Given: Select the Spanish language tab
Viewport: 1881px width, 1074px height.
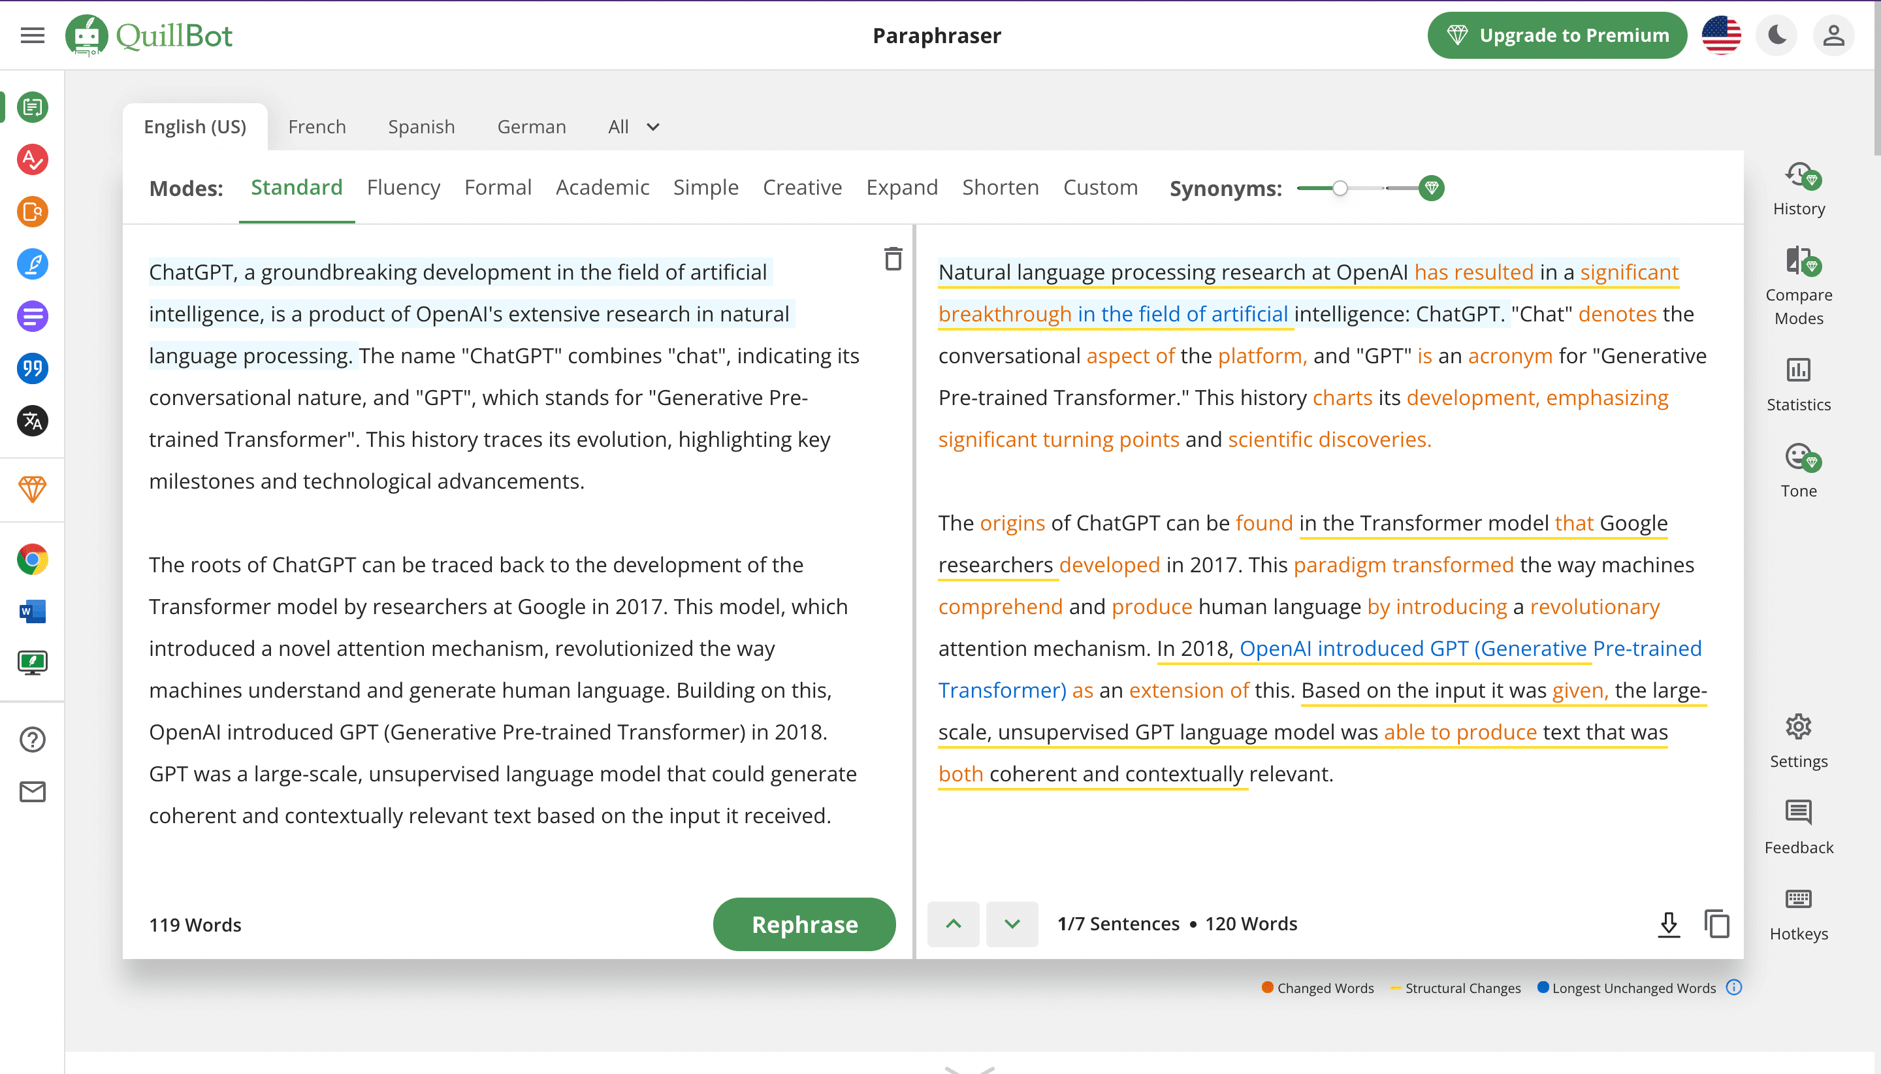Looking at the screenshot, I should pyautogui.click(x=421, y=127).
